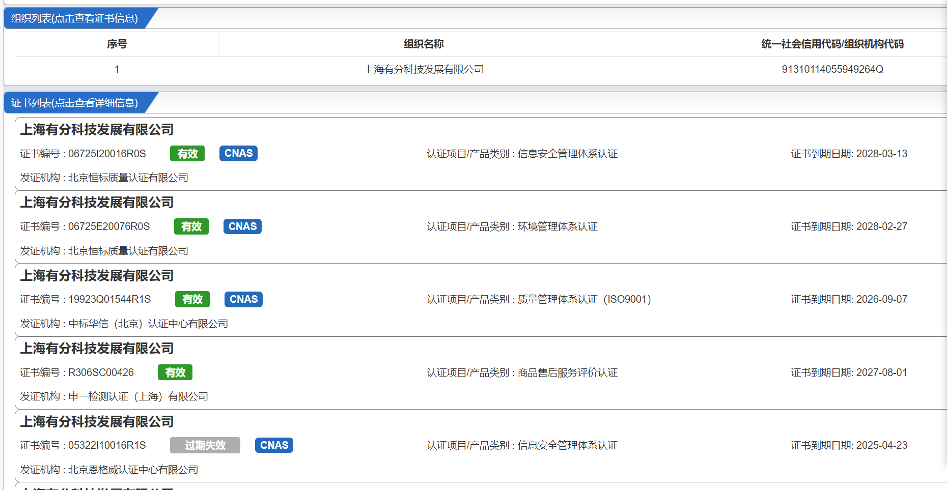Click certificate number 06725I20016R0S
Image resolution: width=947 pixels, height=490 pixels.
[107, 154]
